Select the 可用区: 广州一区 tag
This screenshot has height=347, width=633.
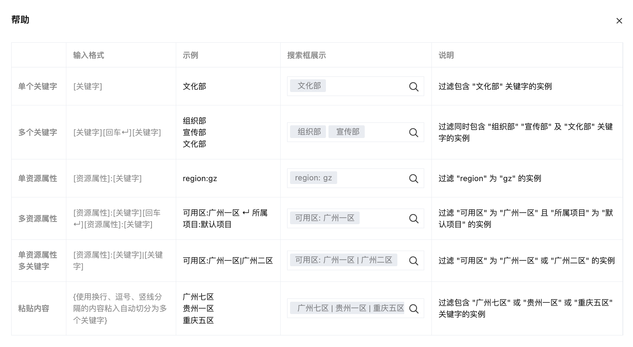click(325, 218)
